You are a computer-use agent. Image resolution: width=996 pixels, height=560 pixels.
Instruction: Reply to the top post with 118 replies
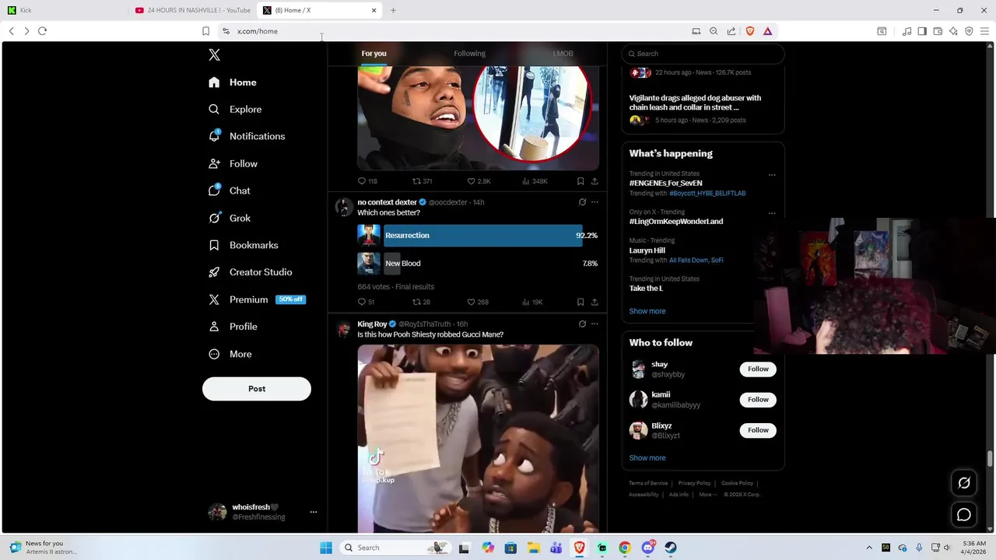click(367, 181)
